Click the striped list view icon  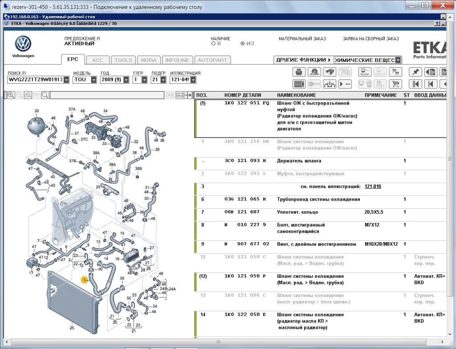coord(299,84)
